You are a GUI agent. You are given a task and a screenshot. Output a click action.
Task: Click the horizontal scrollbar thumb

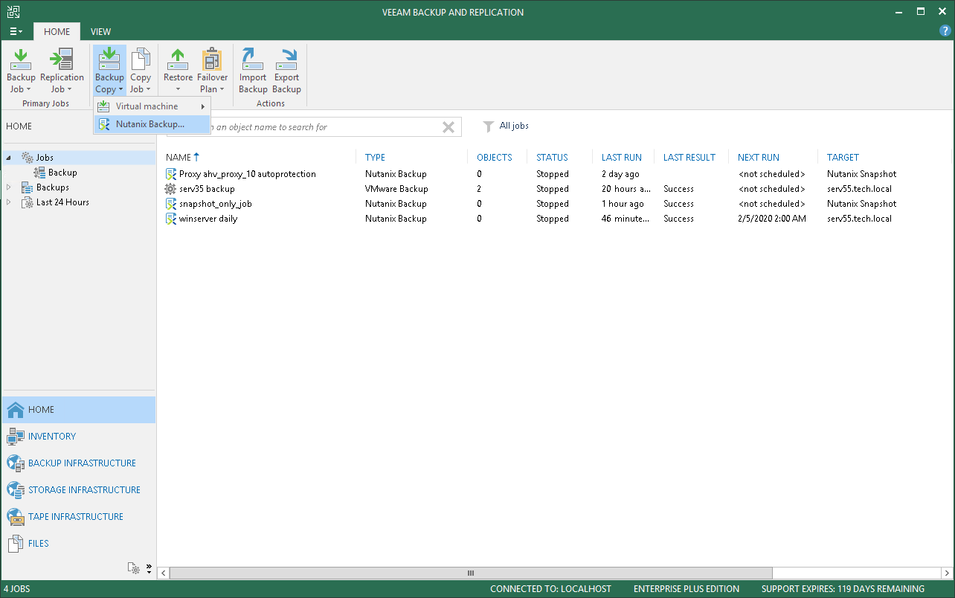tap(471, 573)
